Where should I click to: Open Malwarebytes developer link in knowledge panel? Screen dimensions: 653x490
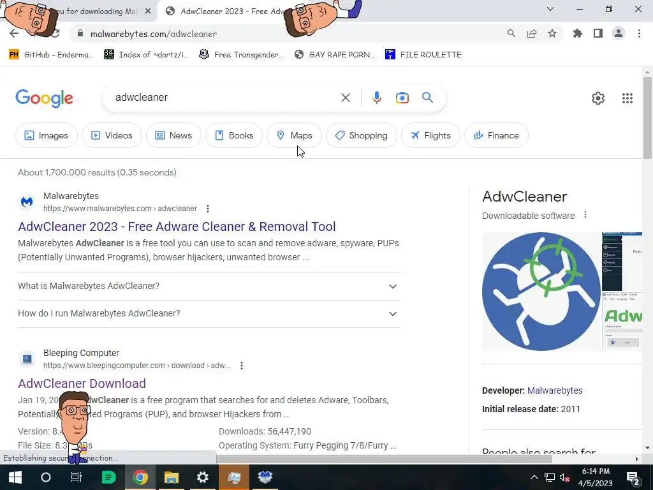[555, 390]
